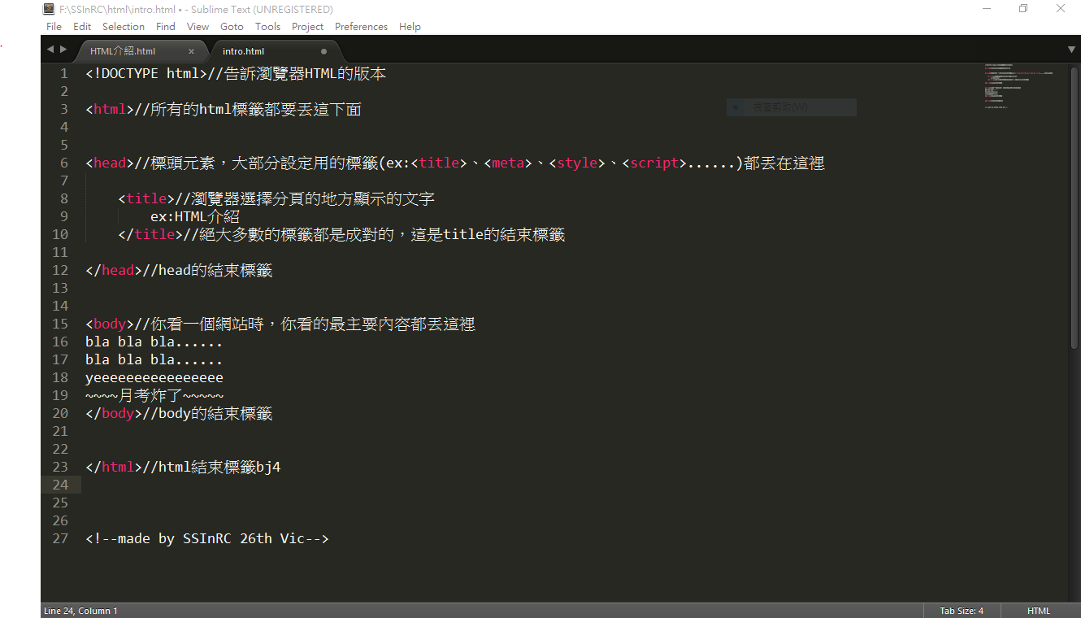Close the HTML介紹.html tab
The image size is (1081, 618).
coord(192,51)
